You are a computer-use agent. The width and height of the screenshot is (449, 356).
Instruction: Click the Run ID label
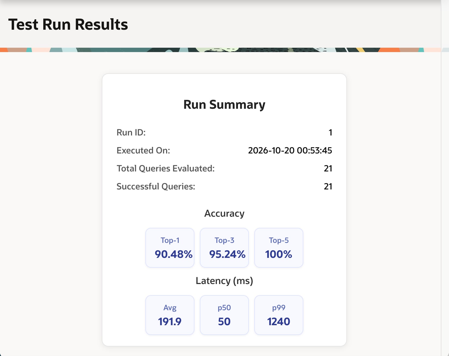coord(131,132)
